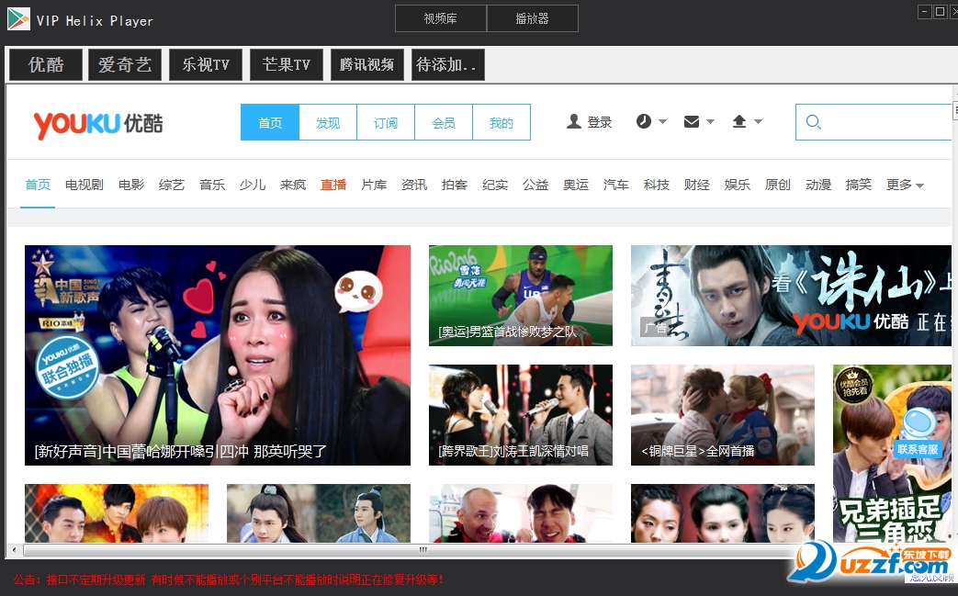Image resolution: width=958 pixels, height=596 pixels.
Task: Go to 财经 category
Action: tap(697, 185)
